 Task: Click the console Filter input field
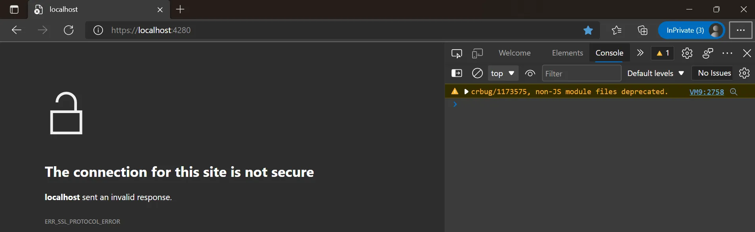click(x=581, y=74)
